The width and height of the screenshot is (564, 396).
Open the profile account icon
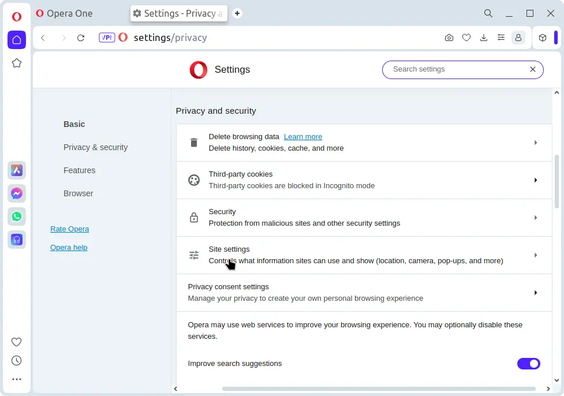518,38
